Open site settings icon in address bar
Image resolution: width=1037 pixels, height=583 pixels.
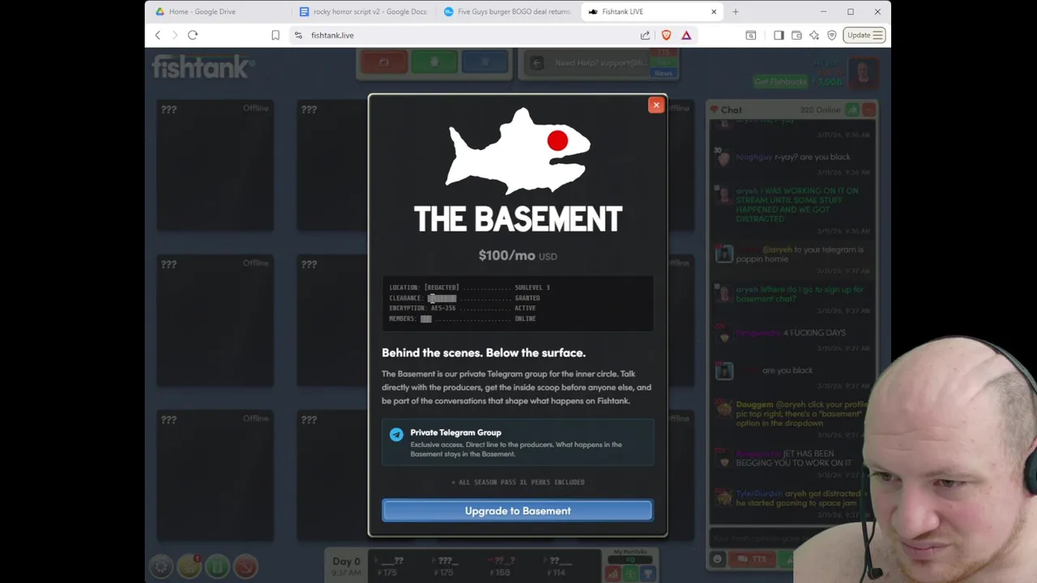[298, 35]
